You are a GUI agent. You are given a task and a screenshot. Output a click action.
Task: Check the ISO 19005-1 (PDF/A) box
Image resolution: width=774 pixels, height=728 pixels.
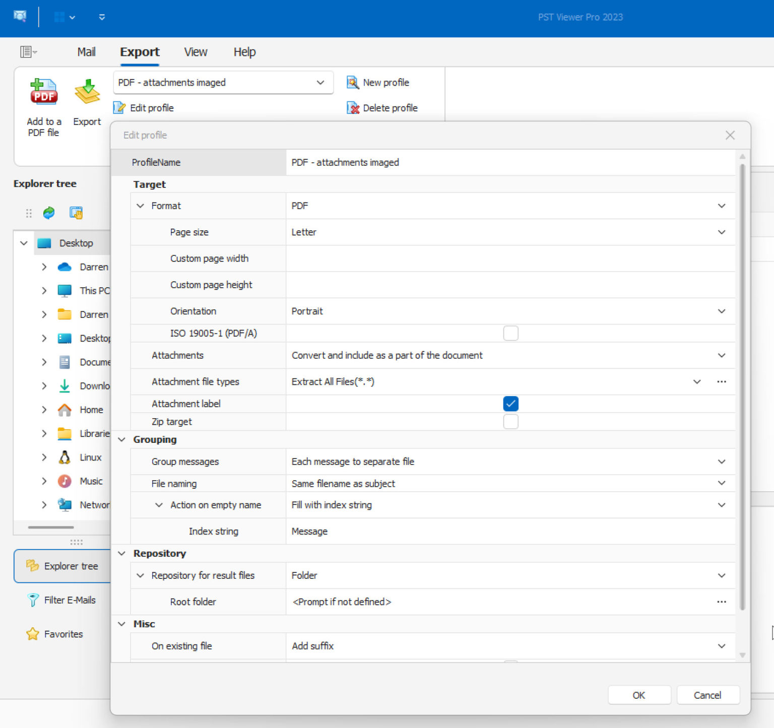510,333
